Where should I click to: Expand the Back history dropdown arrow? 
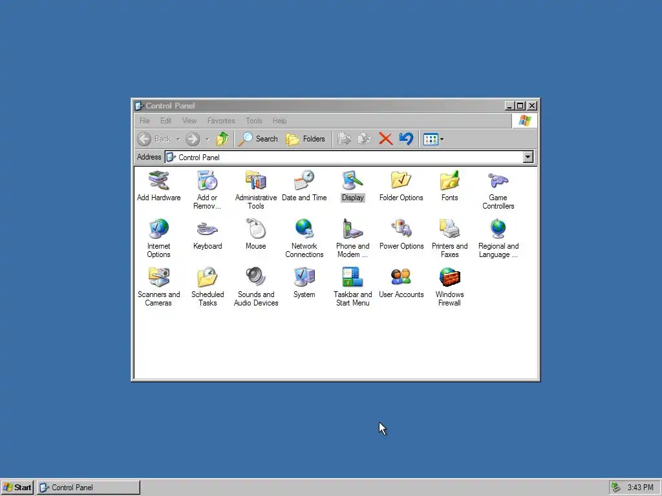tap(178, 139)
